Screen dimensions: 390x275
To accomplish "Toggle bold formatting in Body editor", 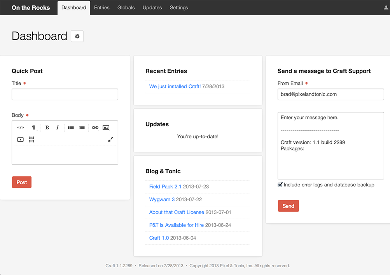I will coord(47,127).
